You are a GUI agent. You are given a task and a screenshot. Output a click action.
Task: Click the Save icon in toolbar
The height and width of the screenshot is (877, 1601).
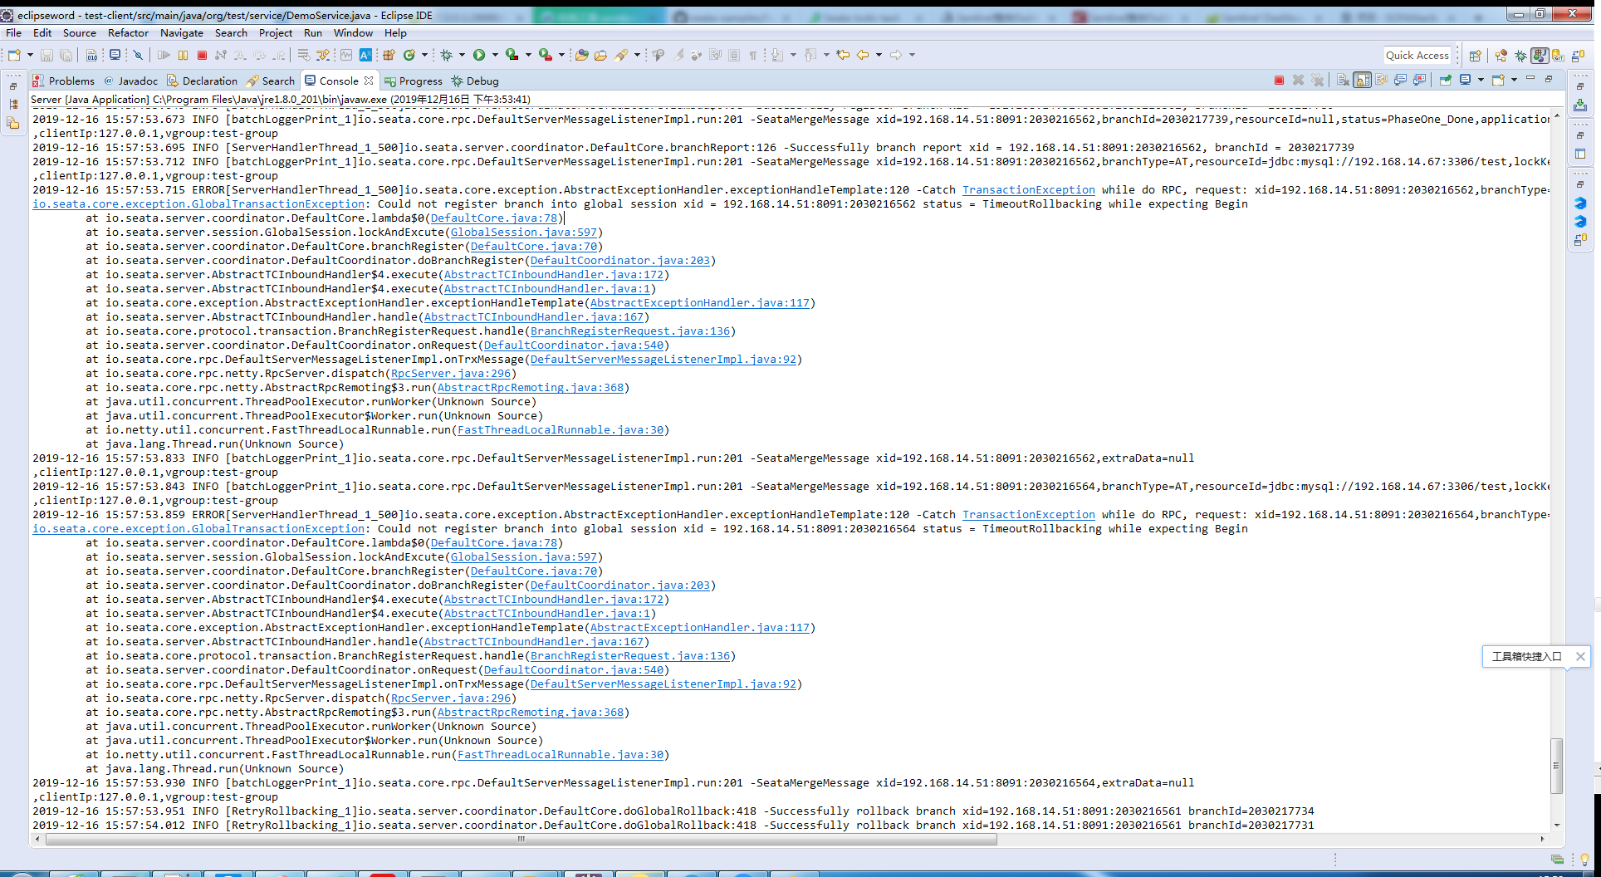pyautogui.click(x=47, y=55)
